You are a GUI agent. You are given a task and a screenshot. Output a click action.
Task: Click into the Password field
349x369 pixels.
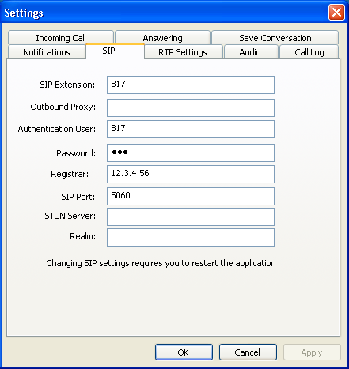coord(191,152)
